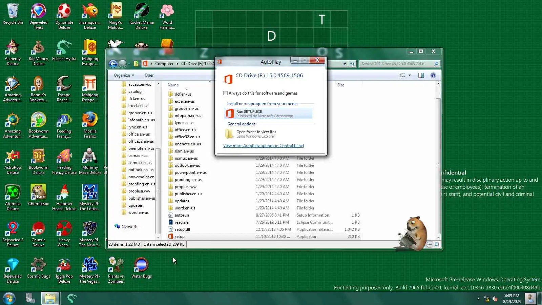Open 'View more AutoPlay options in Control Panel'
542x305 pixels.
[x=264, y=146]
